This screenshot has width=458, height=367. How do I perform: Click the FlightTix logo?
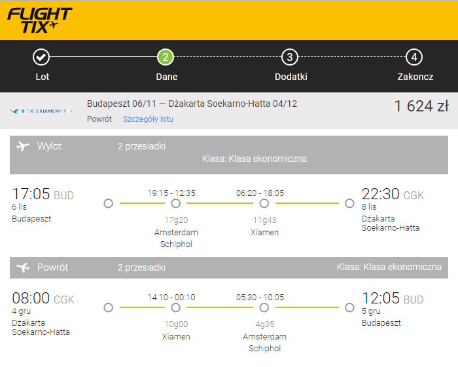[40, 20]
